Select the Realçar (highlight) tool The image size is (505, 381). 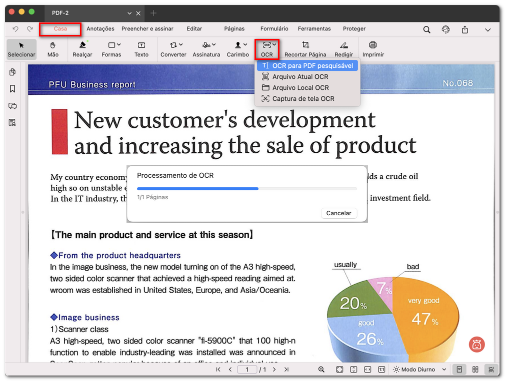click(82, 49)
